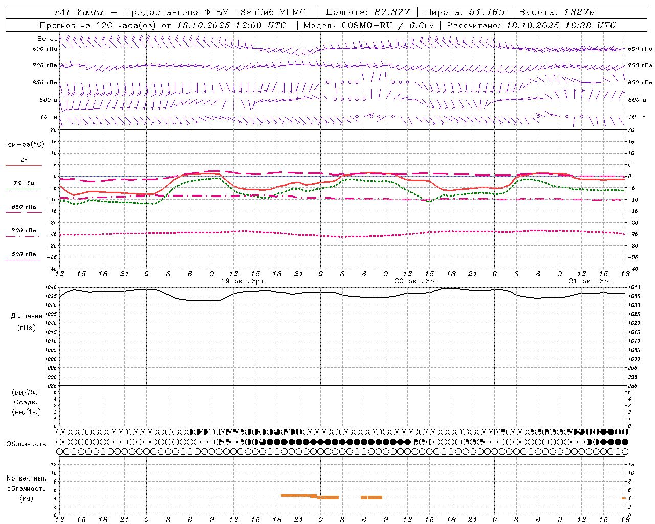Viewport: 655px width, 524px height.
Task: Click the 20 октября date label
Action: point(417,281)
